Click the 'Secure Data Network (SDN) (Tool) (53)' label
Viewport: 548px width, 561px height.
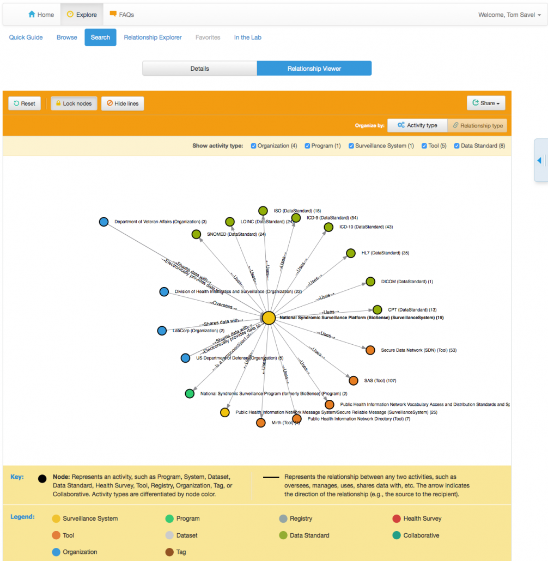(x=419, y=350)
